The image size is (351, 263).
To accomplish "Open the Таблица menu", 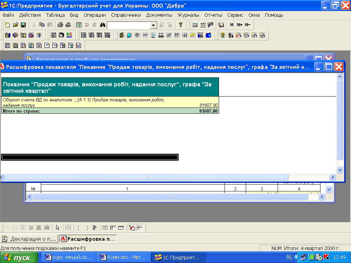I will (55, 15).
